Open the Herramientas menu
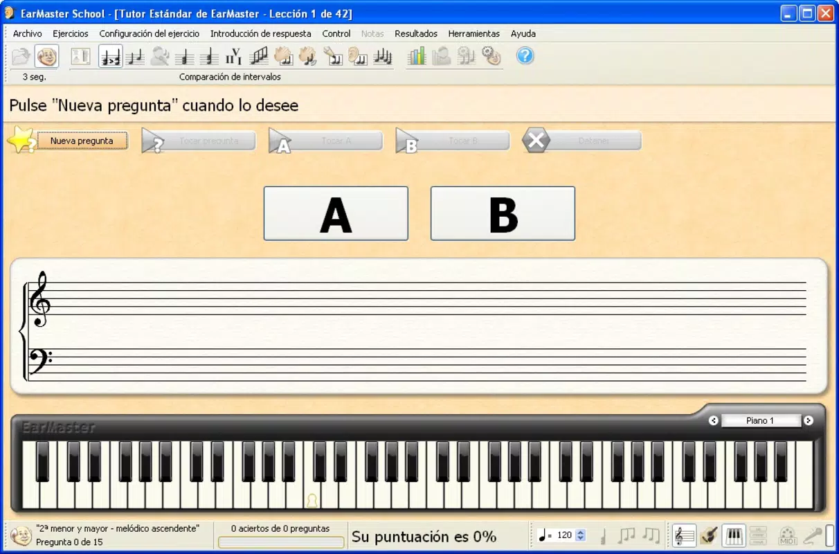Viewport: 839px width, 554px height. tap(474, 33)
